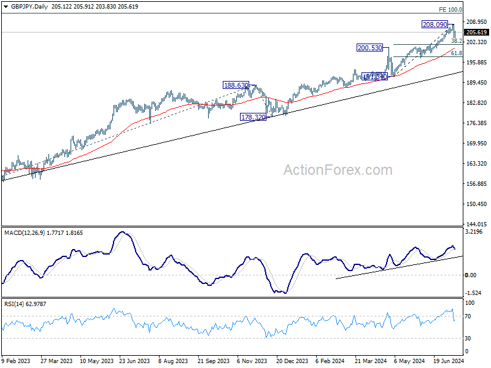491x368 pixels.
Task: Select the 182.820 price axis value
Action: pyautogui.click(x=477, y=102)
